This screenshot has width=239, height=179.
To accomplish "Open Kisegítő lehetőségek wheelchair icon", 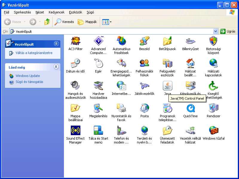I will (x=213, y=86).
